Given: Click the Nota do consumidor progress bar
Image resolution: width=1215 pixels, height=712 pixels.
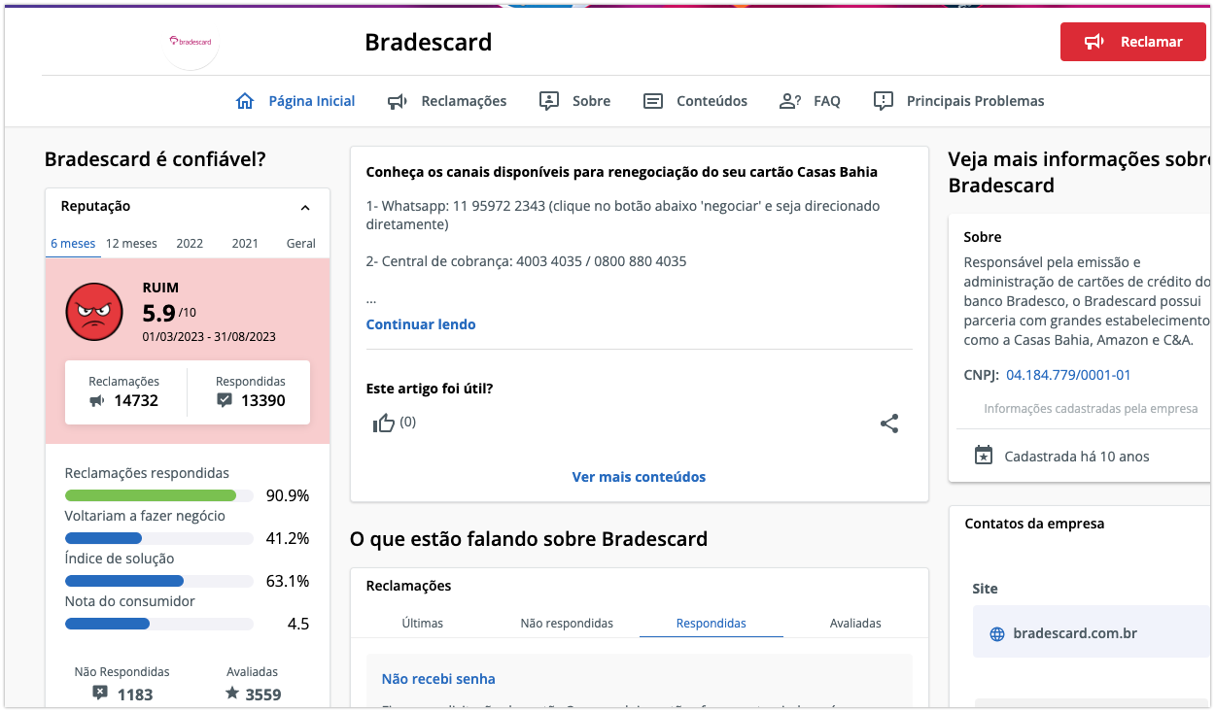Looking at the screenshot, I should tap(159, 624).
